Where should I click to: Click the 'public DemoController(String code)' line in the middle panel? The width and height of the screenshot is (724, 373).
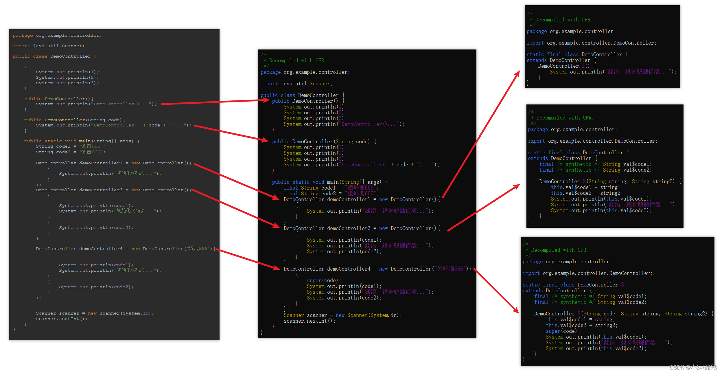[324, 142]
